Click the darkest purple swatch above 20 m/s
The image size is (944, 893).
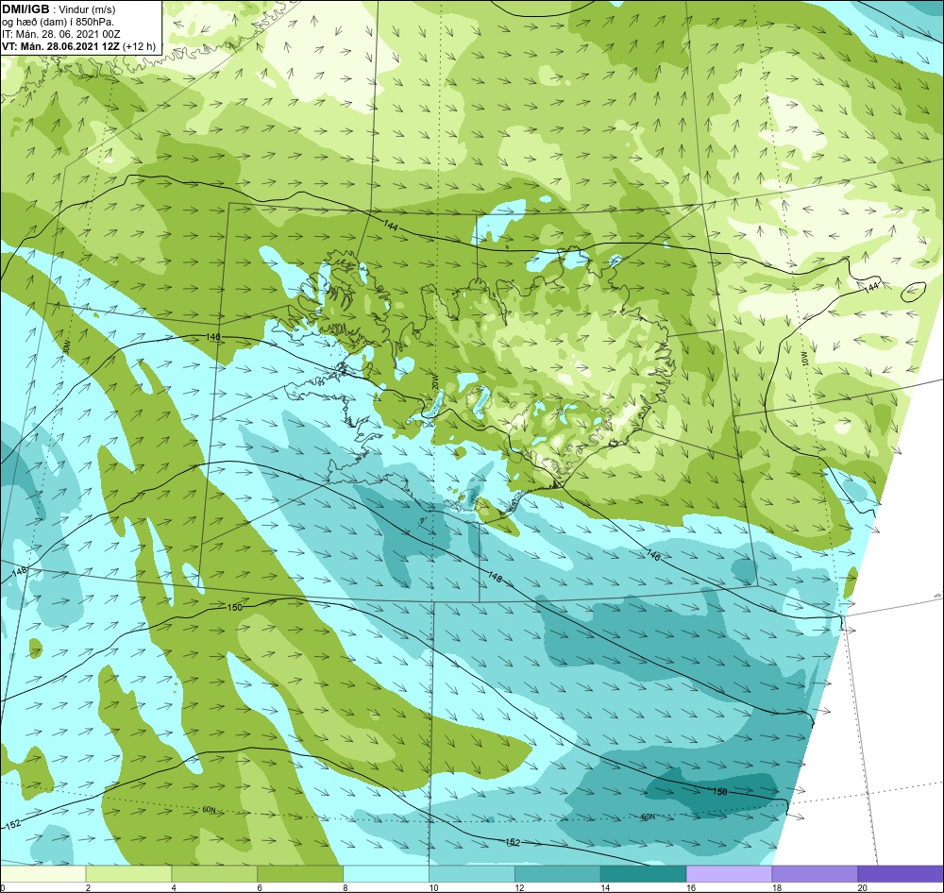pos(901,873)
